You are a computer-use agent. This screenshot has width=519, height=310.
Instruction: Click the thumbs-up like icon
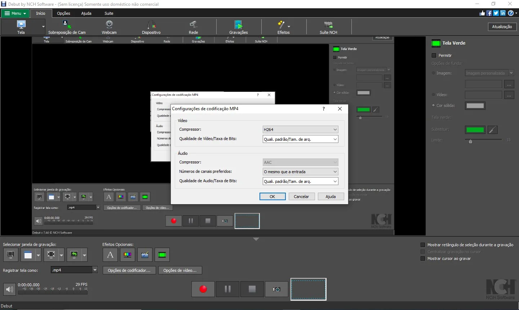482,13
